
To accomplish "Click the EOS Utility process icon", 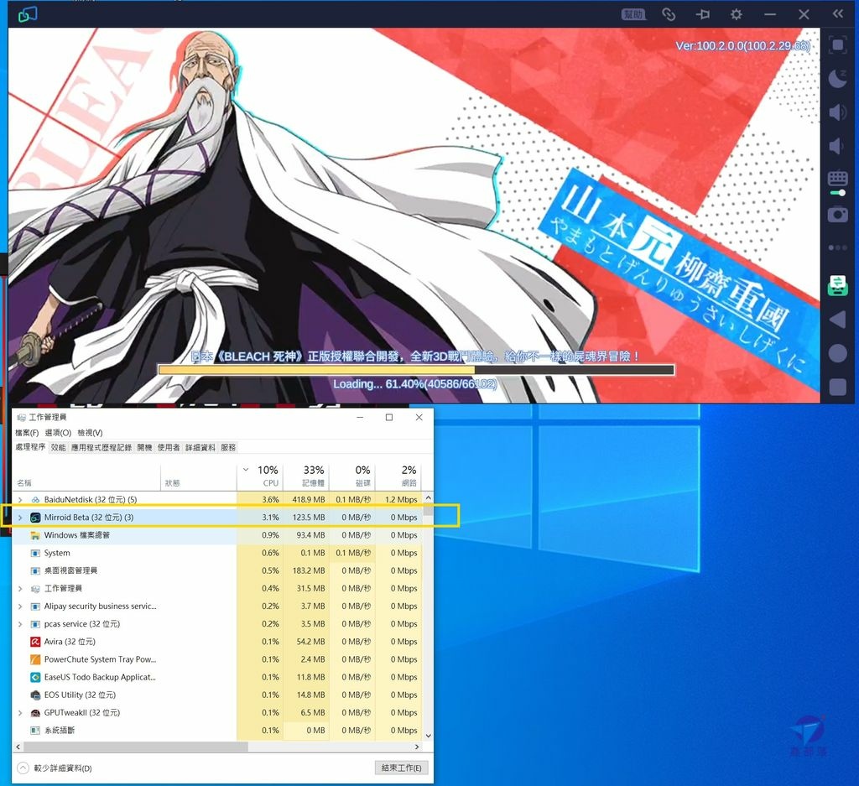I will pos(35,695).
